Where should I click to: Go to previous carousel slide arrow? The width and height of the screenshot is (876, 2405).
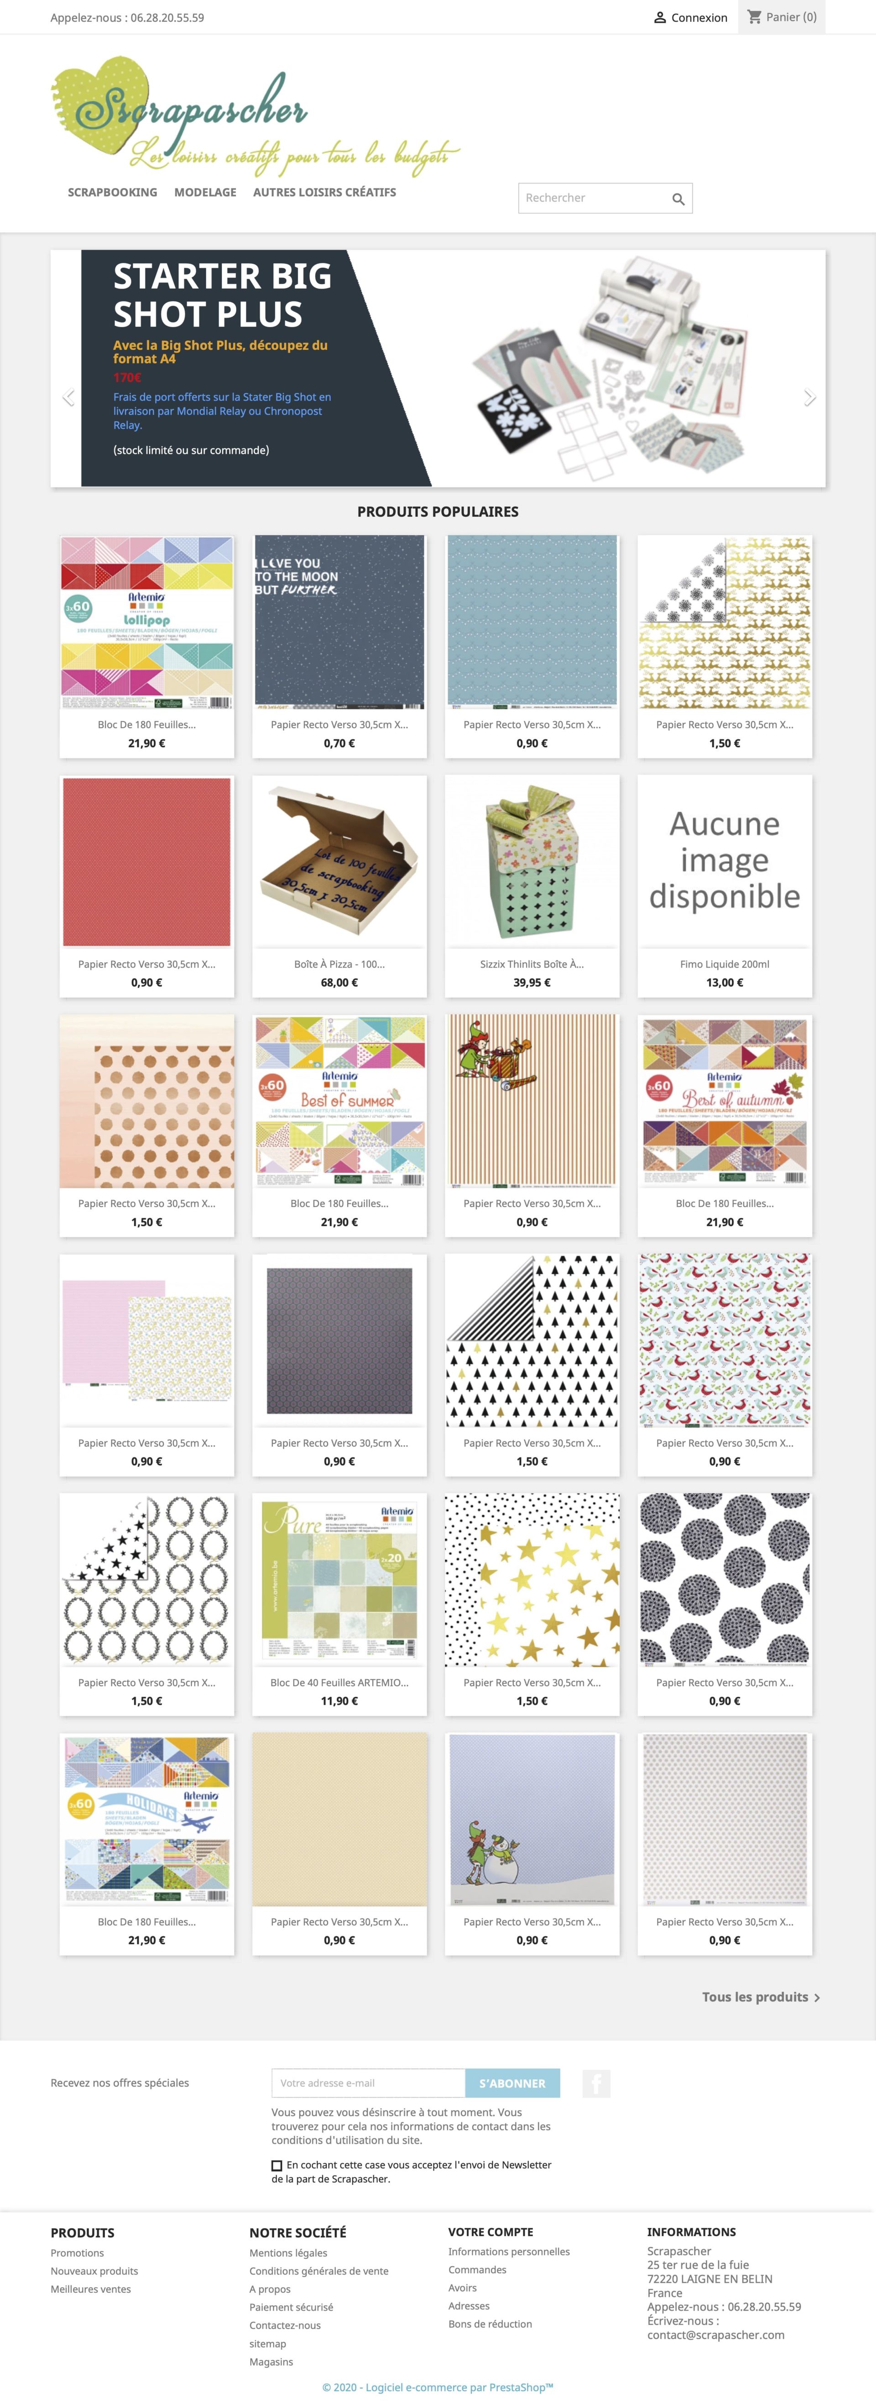pyautogui.click(x=68, y=398)
